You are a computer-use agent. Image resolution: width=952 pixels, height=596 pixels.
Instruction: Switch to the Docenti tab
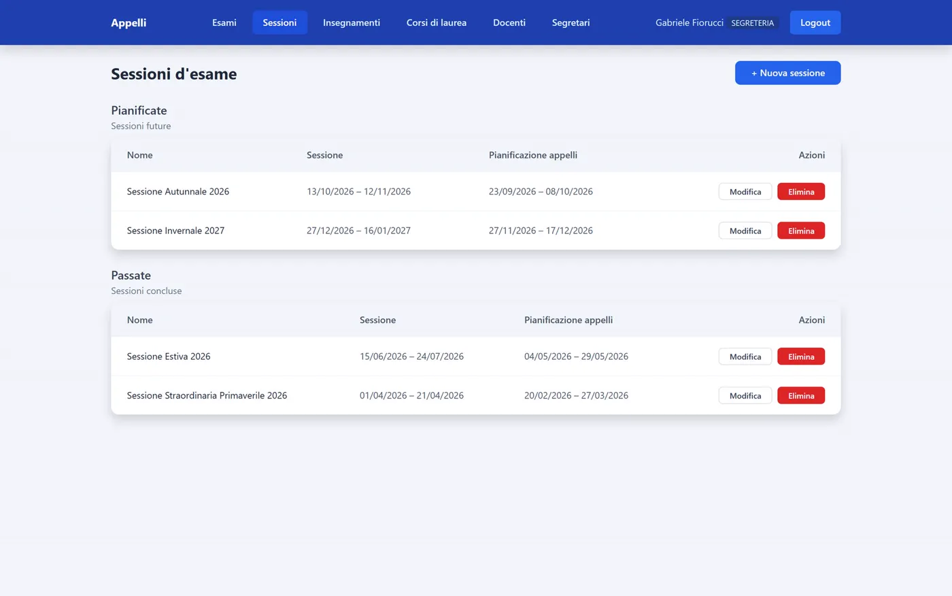(x=509, y=22)
